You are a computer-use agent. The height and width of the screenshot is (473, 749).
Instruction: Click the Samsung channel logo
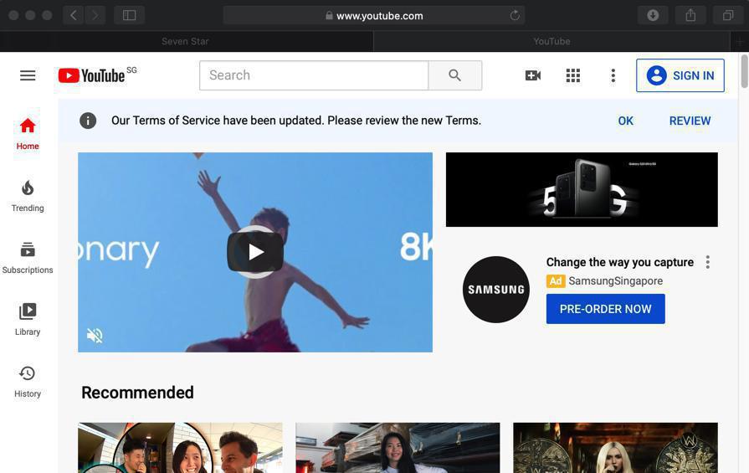coord(495,290)
